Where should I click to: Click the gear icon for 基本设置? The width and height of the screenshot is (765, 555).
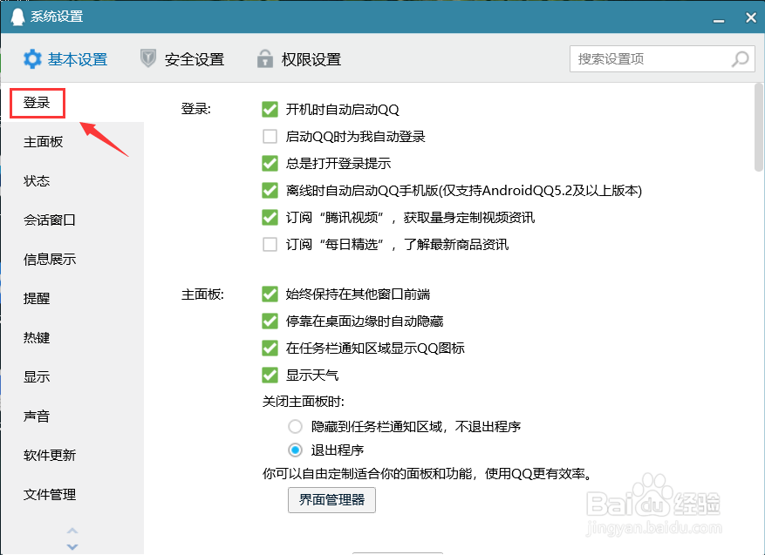pyautogui.click(x=32, y=59)
